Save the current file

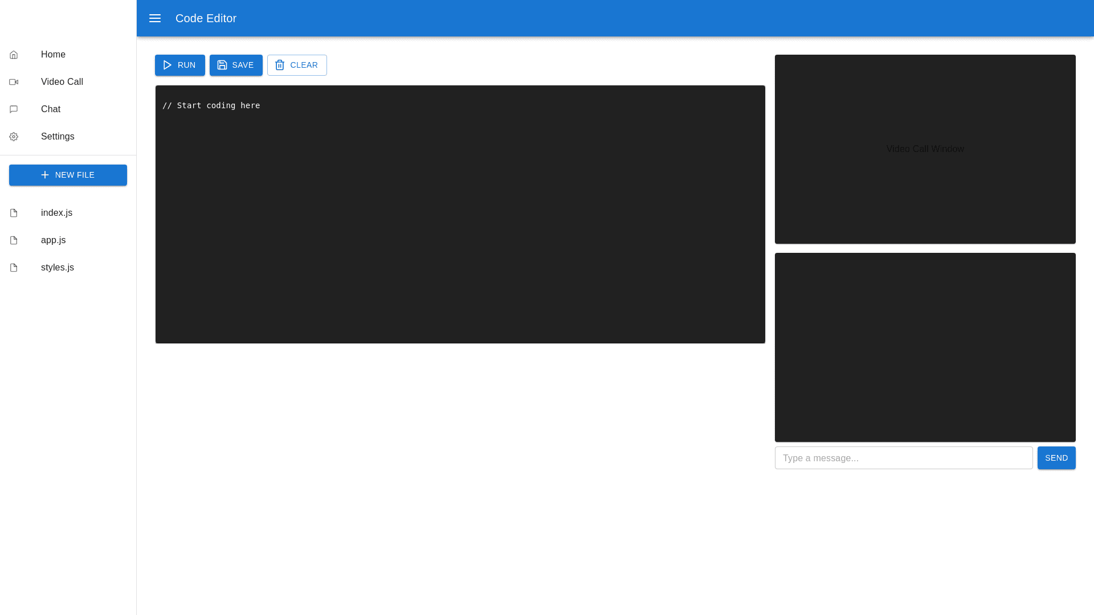tap(236, 65)
